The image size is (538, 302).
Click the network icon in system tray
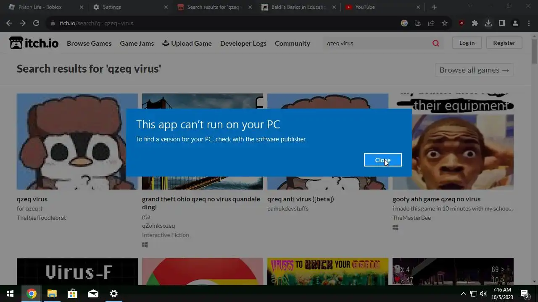click(x=474, y=294)
